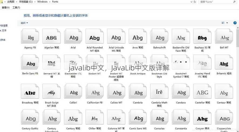Select Arial Rounded MT font icon

95,36
